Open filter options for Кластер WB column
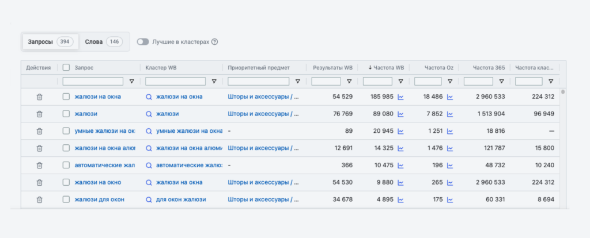The width and height of the screenshot is (590, 238). (214, 82)
